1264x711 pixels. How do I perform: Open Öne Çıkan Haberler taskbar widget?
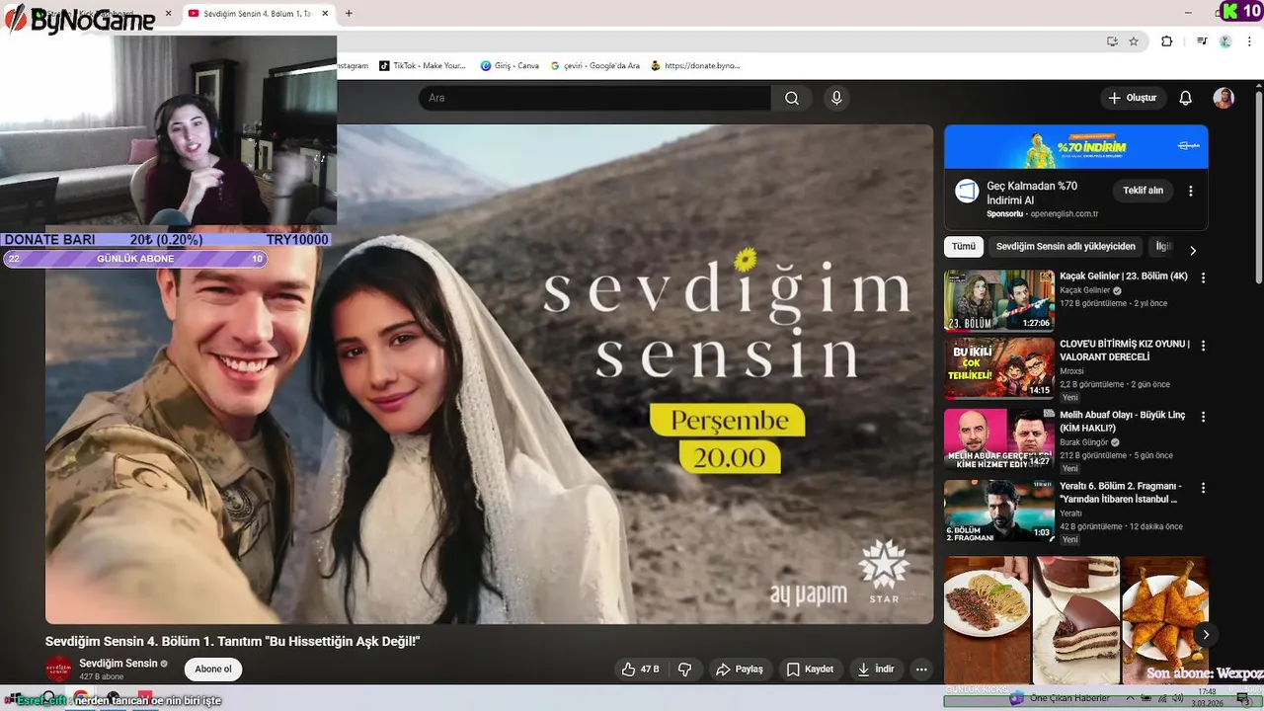(1062, 698)
